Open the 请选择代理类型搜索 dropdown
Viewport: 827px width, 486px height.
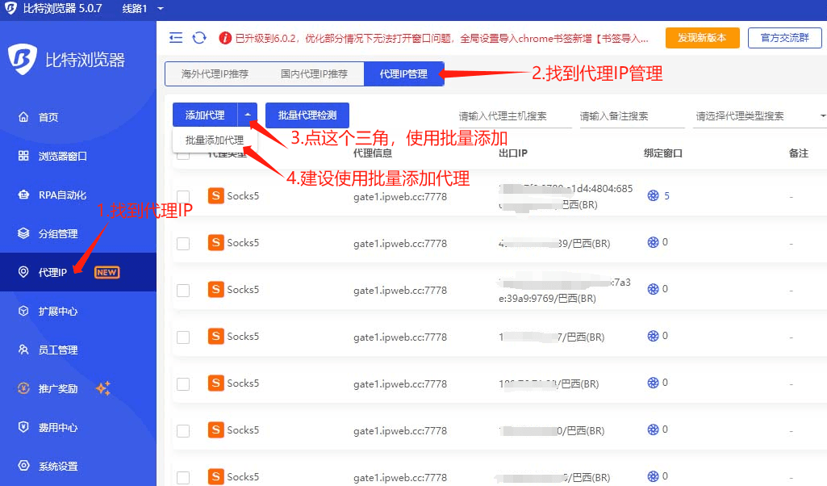(x=758, y=116)
